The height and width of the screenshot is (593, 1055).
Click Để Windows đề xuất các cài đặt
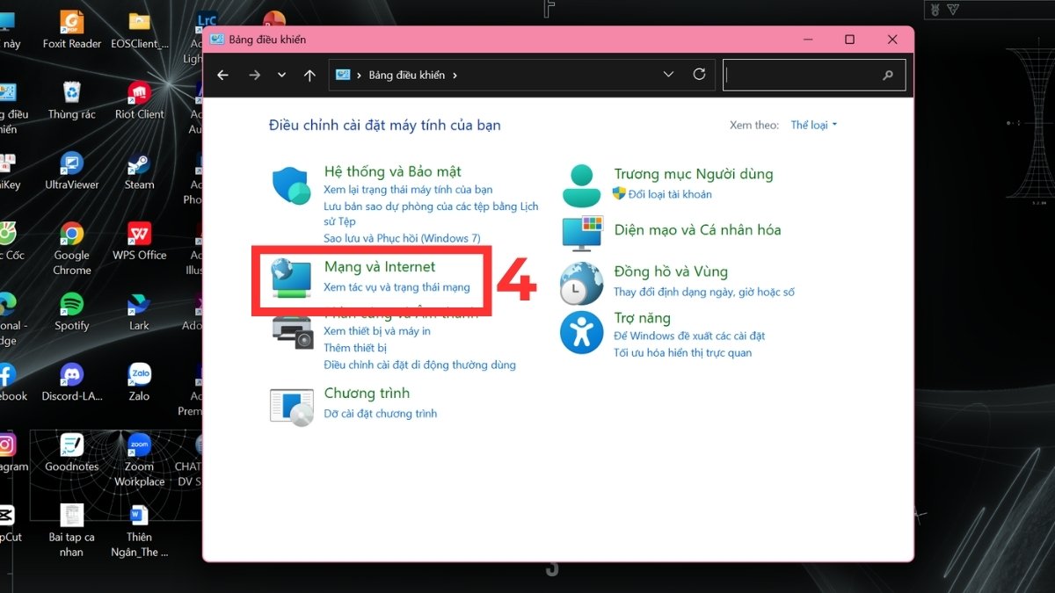coord(689,336)
